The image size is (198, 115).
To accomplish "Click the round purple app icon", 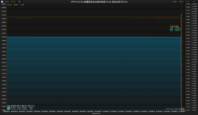I will [x=2, y=2].
